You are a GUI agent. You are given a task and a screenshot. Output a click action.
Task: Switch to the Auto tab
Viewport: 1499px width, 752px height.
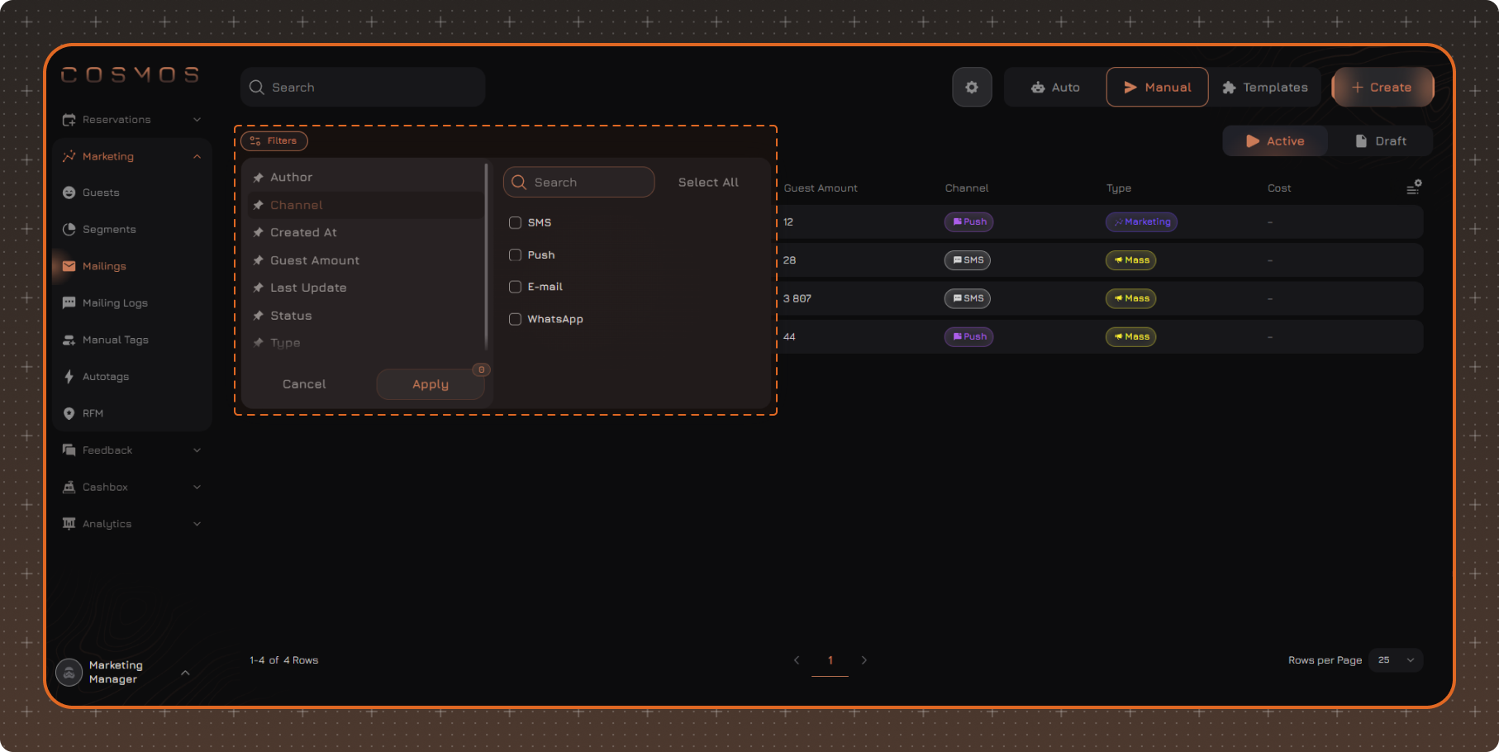(1055, 88)
